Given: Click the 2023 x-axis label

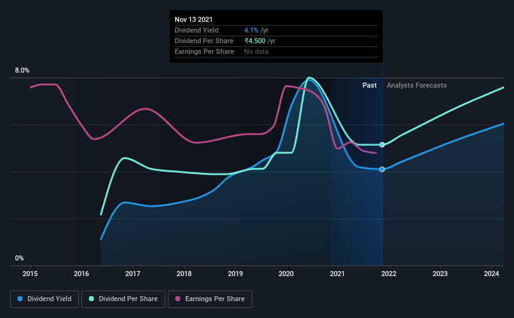Looking at the screenshot, I should [x=440, y=274].
